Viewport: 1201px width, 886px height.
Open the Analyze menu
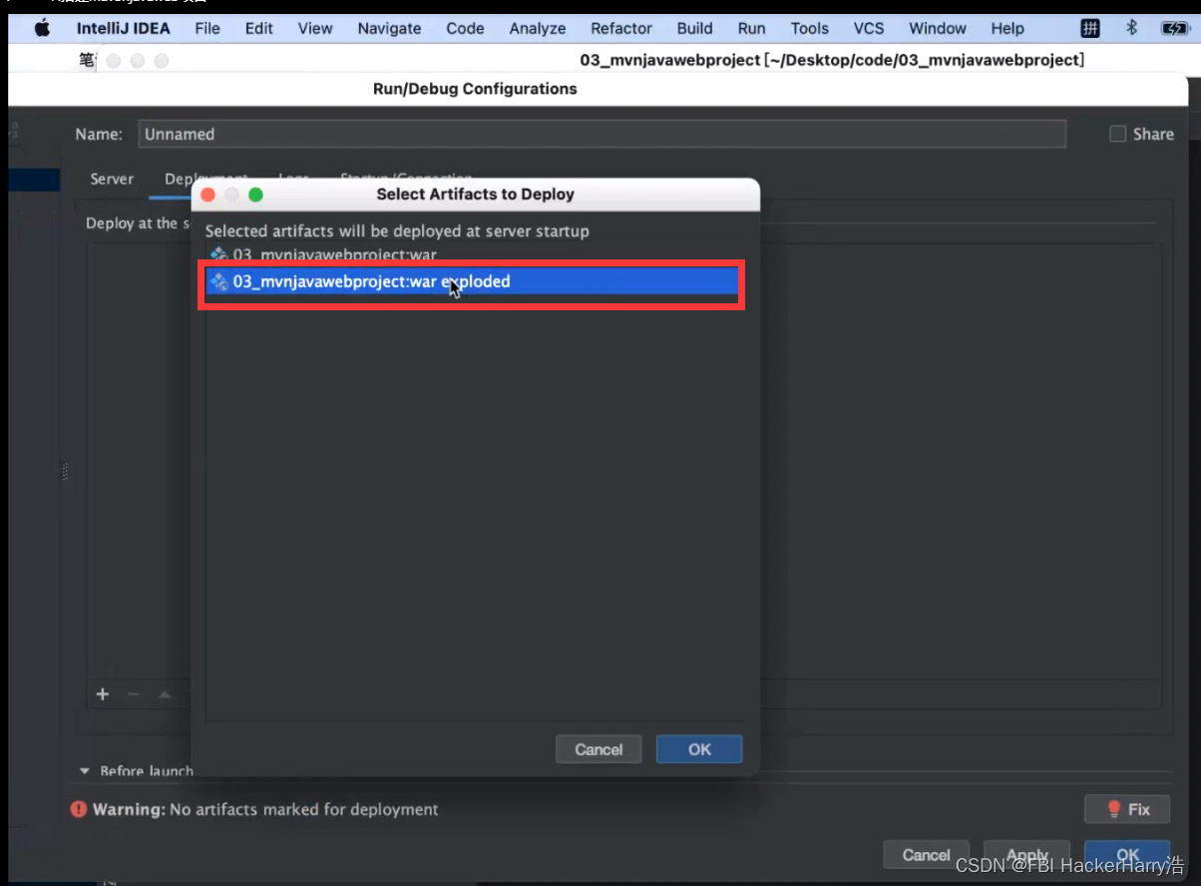coord(538,28)
